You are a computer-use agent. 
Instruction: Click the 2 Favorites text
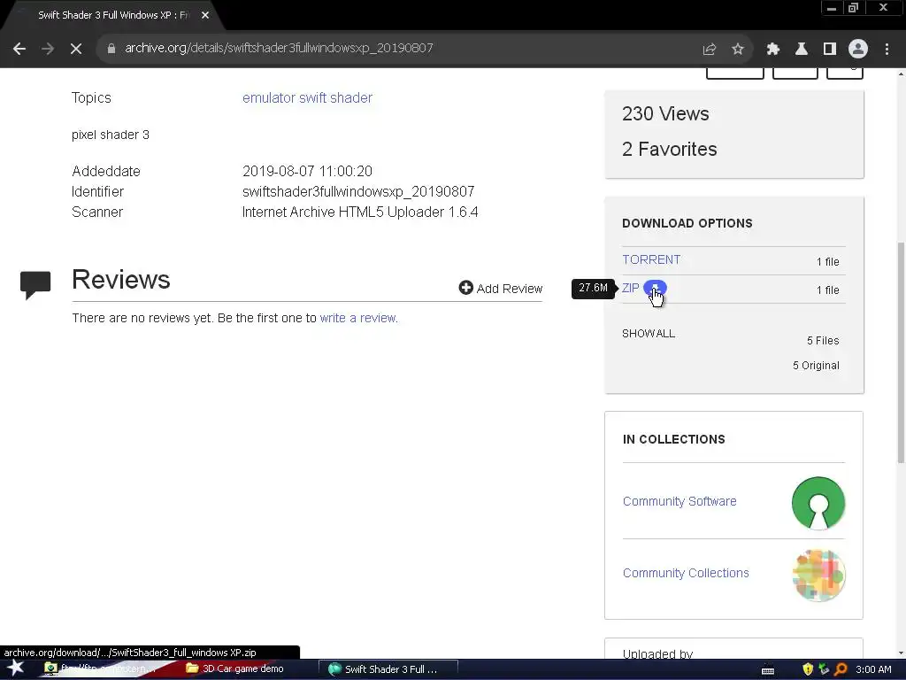click(669, 149)
